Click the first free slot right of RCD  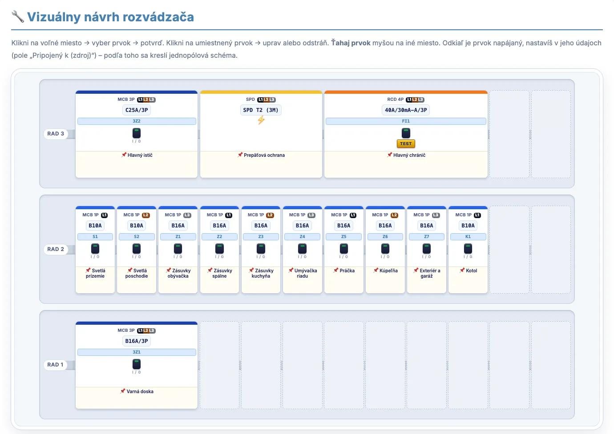tap(509, 134)
